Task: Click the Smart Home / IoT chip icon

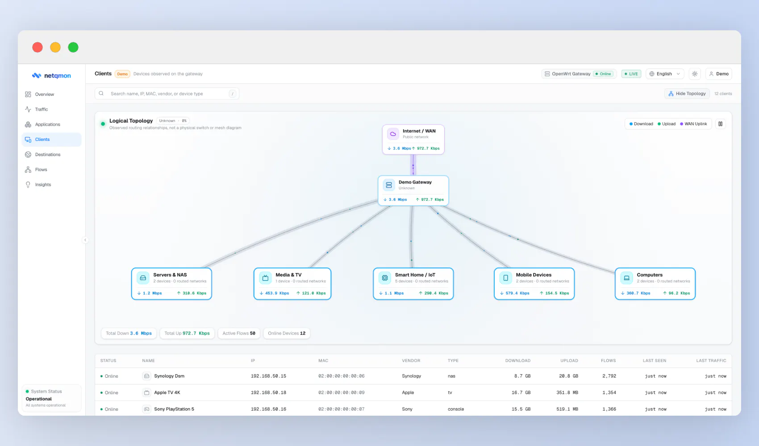Action: [384, 278]
